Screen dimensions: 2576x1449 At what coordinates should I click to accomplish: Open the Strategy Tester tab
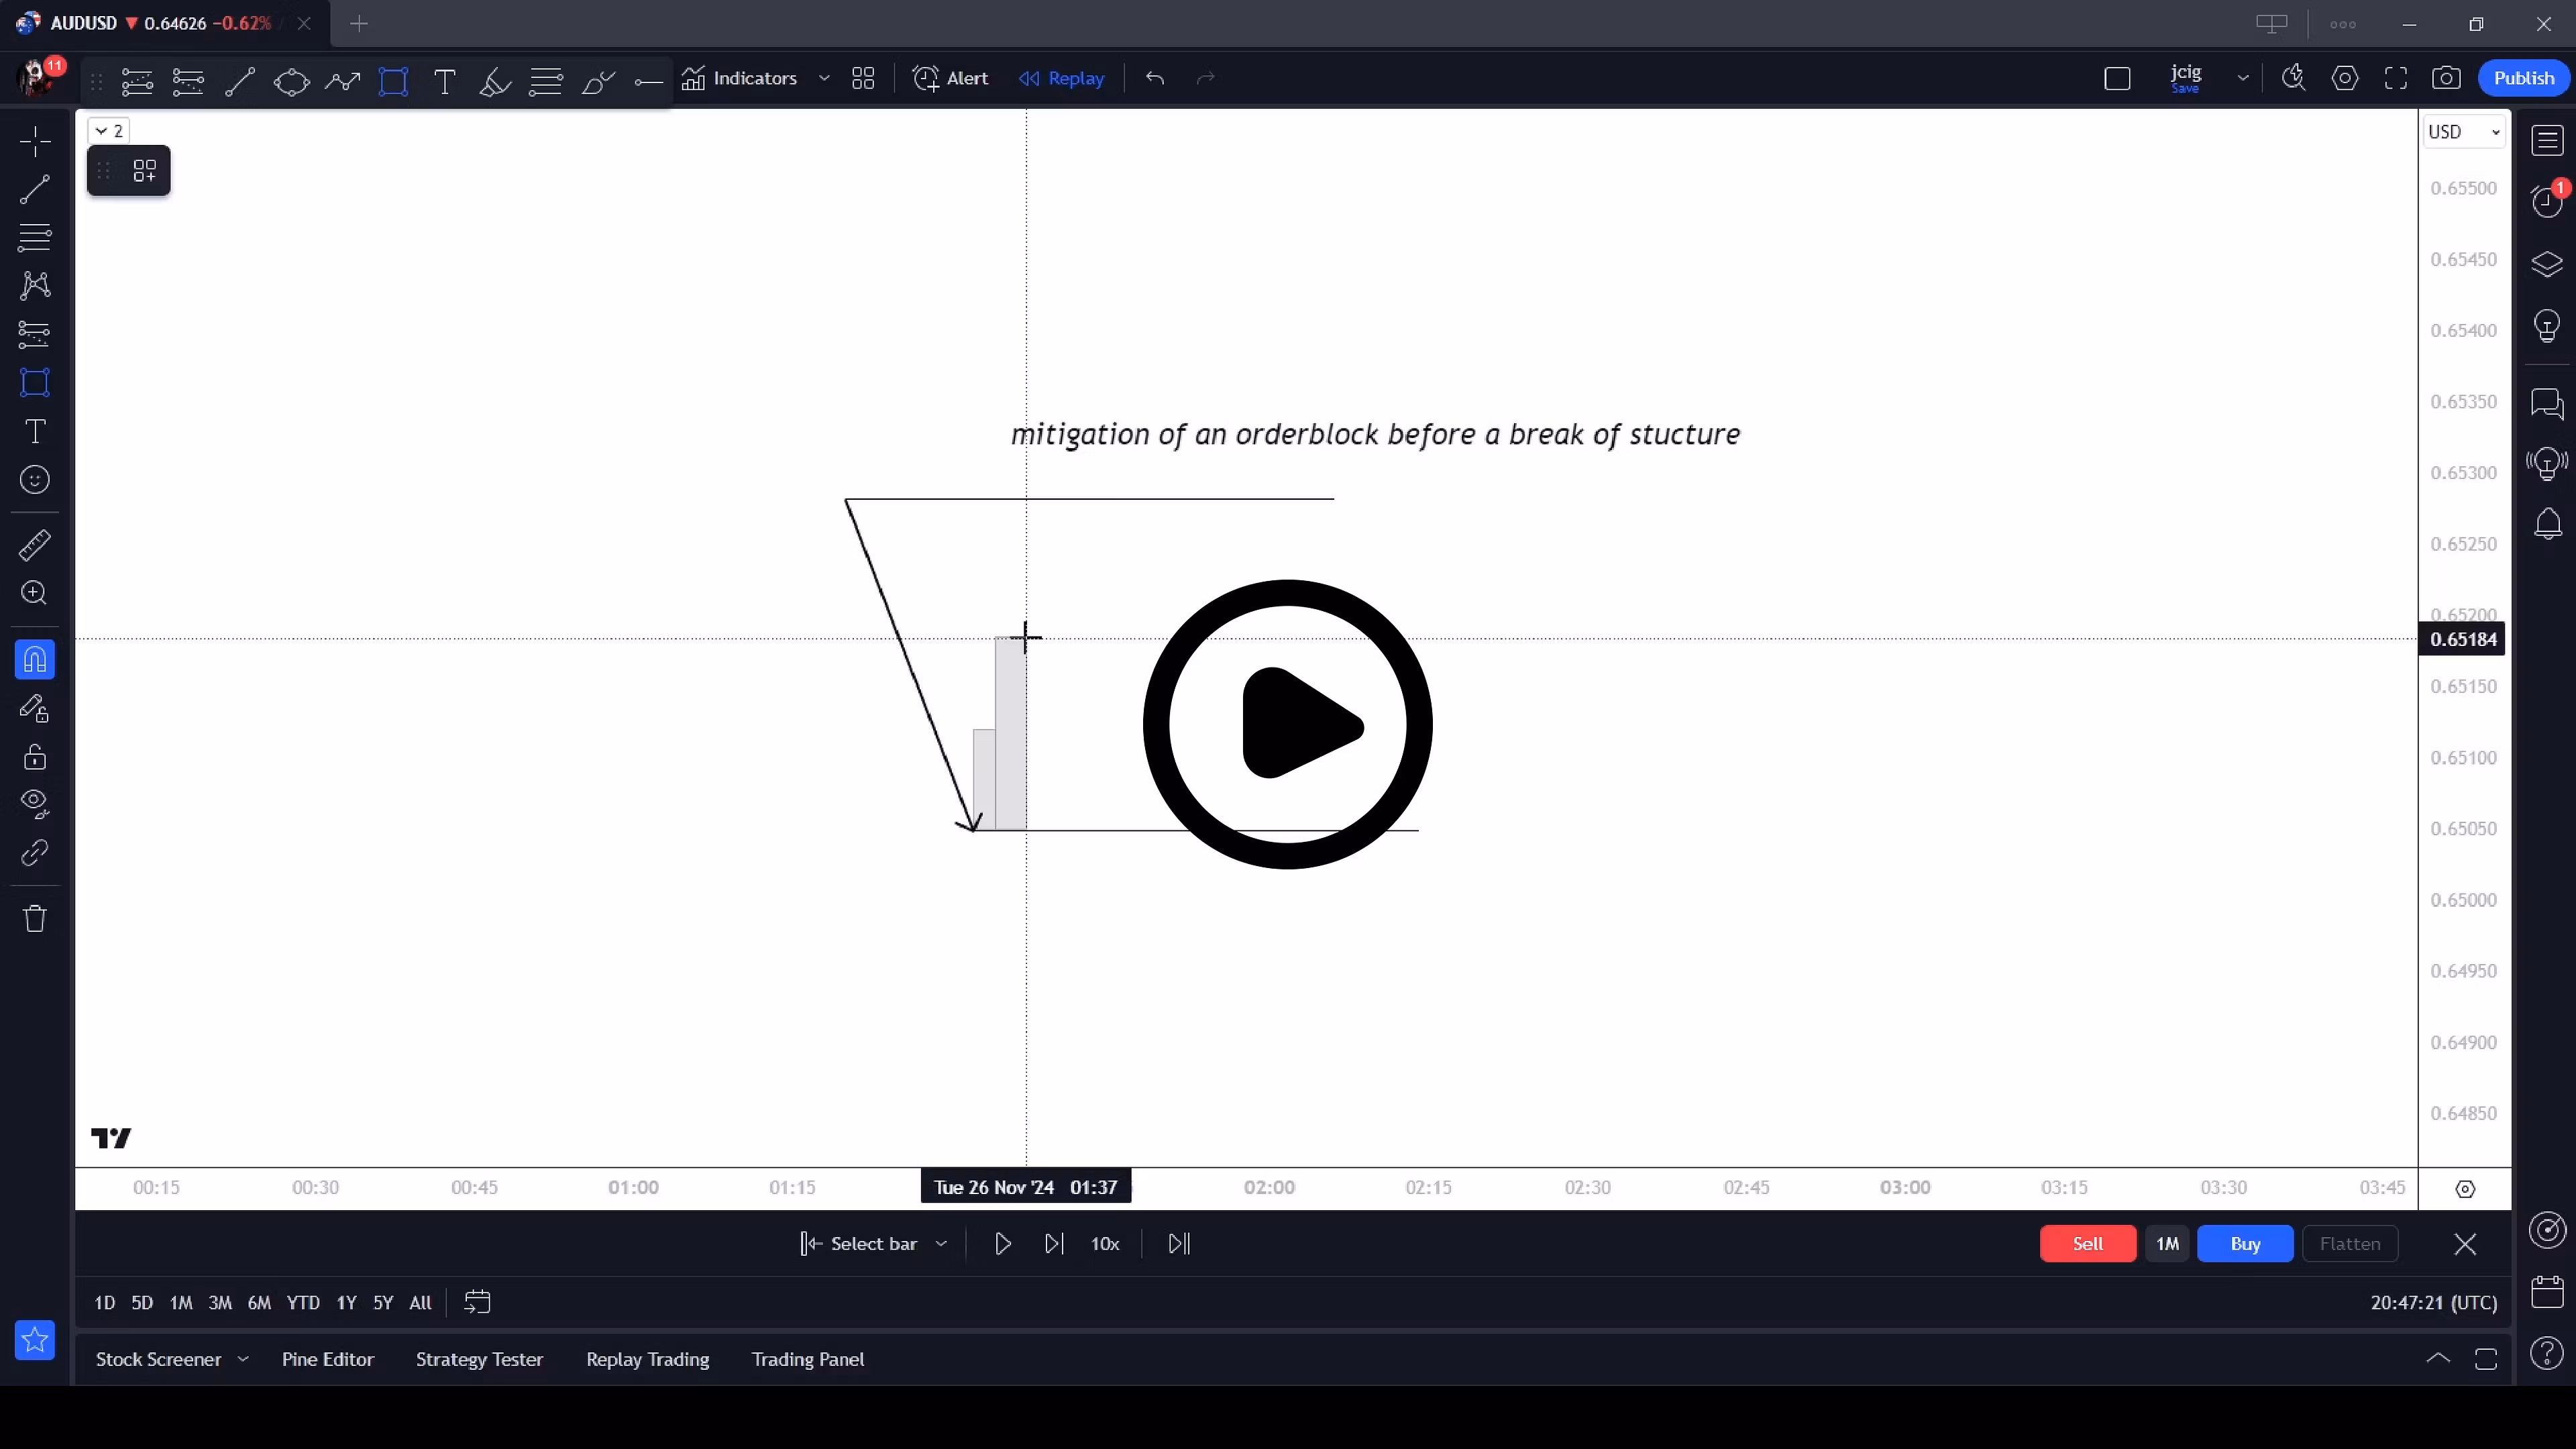[x=479, y=1359]
